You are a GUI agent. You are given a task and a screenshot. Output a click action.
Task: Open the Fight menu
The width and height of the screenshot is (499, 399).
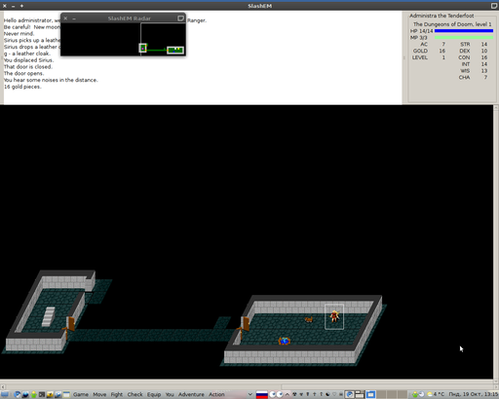(117, 394)
